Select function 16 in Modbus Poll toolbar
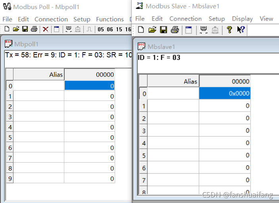Viewport: 279px width, 203px height. pos(128,29)
